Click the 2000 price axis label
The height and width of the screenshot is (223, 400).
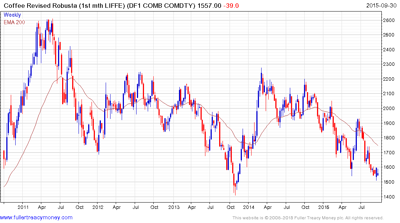coord(389,108)
